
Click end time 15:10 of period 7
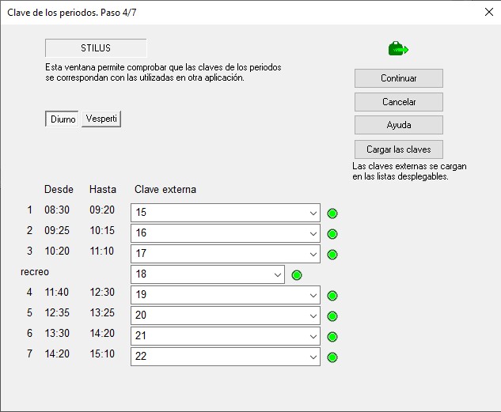[x=102, y=353]
